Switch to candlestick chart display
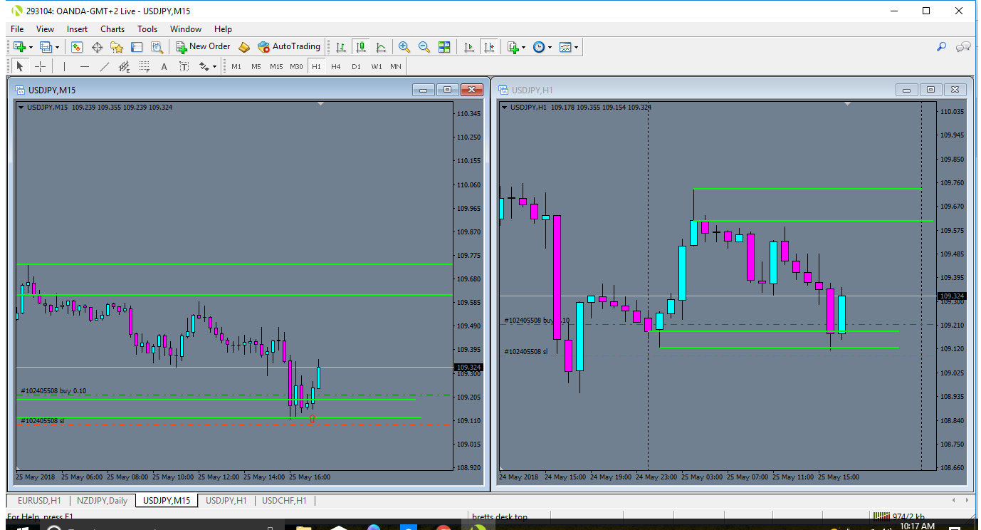981x530 pixels. [361, 47]
